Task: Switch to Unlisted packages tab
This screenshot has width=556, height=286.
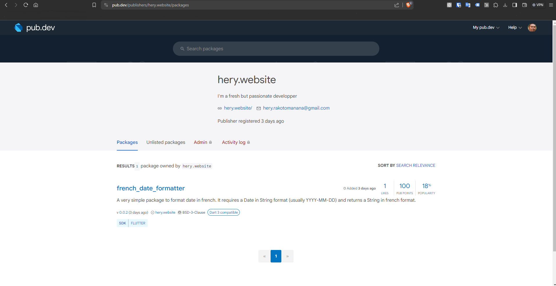Action: pos(166,142)
